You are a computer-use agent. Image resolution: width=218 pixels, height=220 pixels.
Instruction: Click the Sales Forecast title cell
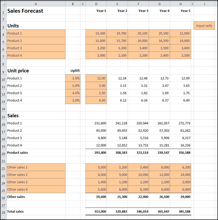pos(36,11)
